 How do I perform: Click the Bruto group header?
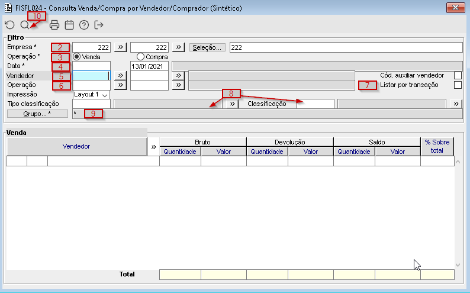click(202, 142)
